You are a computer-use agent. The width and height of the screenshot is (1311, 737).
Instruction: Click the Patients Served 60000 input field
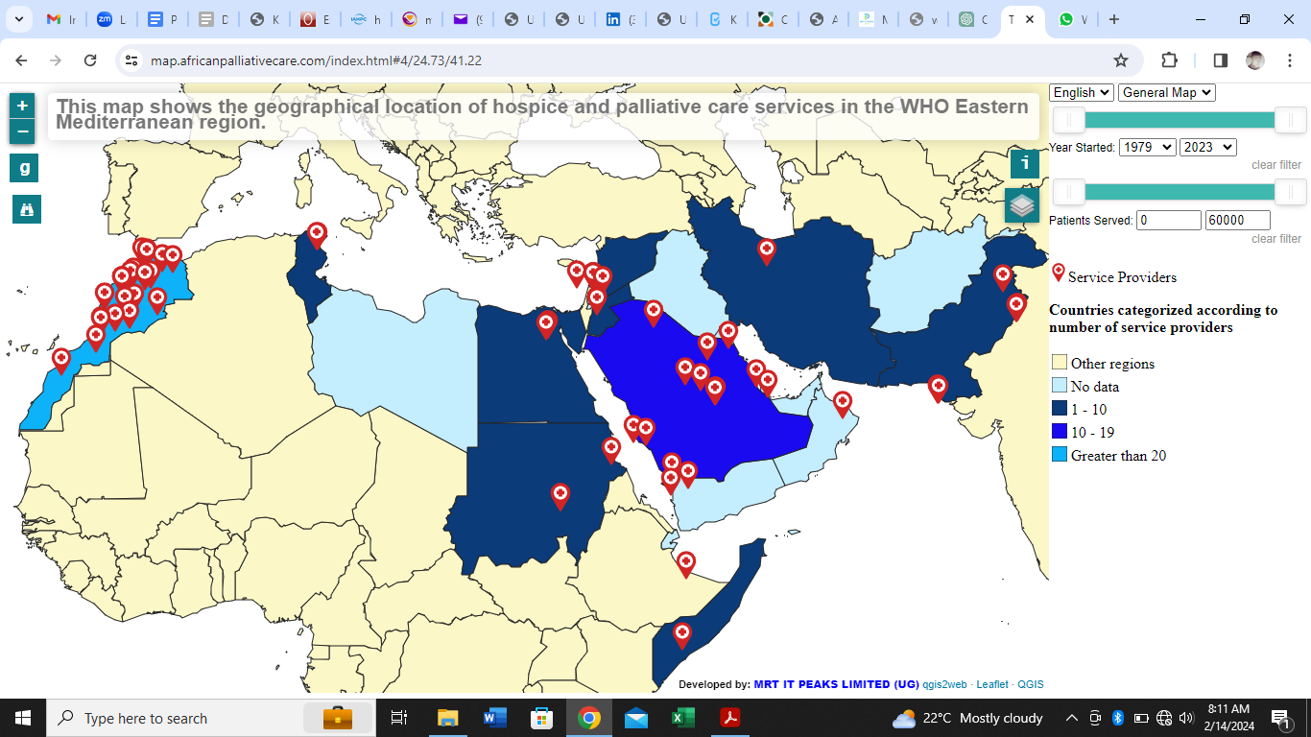(1237, 220)
